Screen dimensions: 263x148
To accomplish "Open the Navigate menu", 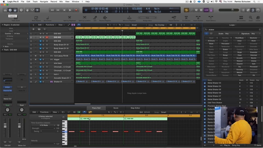I will coord(44,2).
